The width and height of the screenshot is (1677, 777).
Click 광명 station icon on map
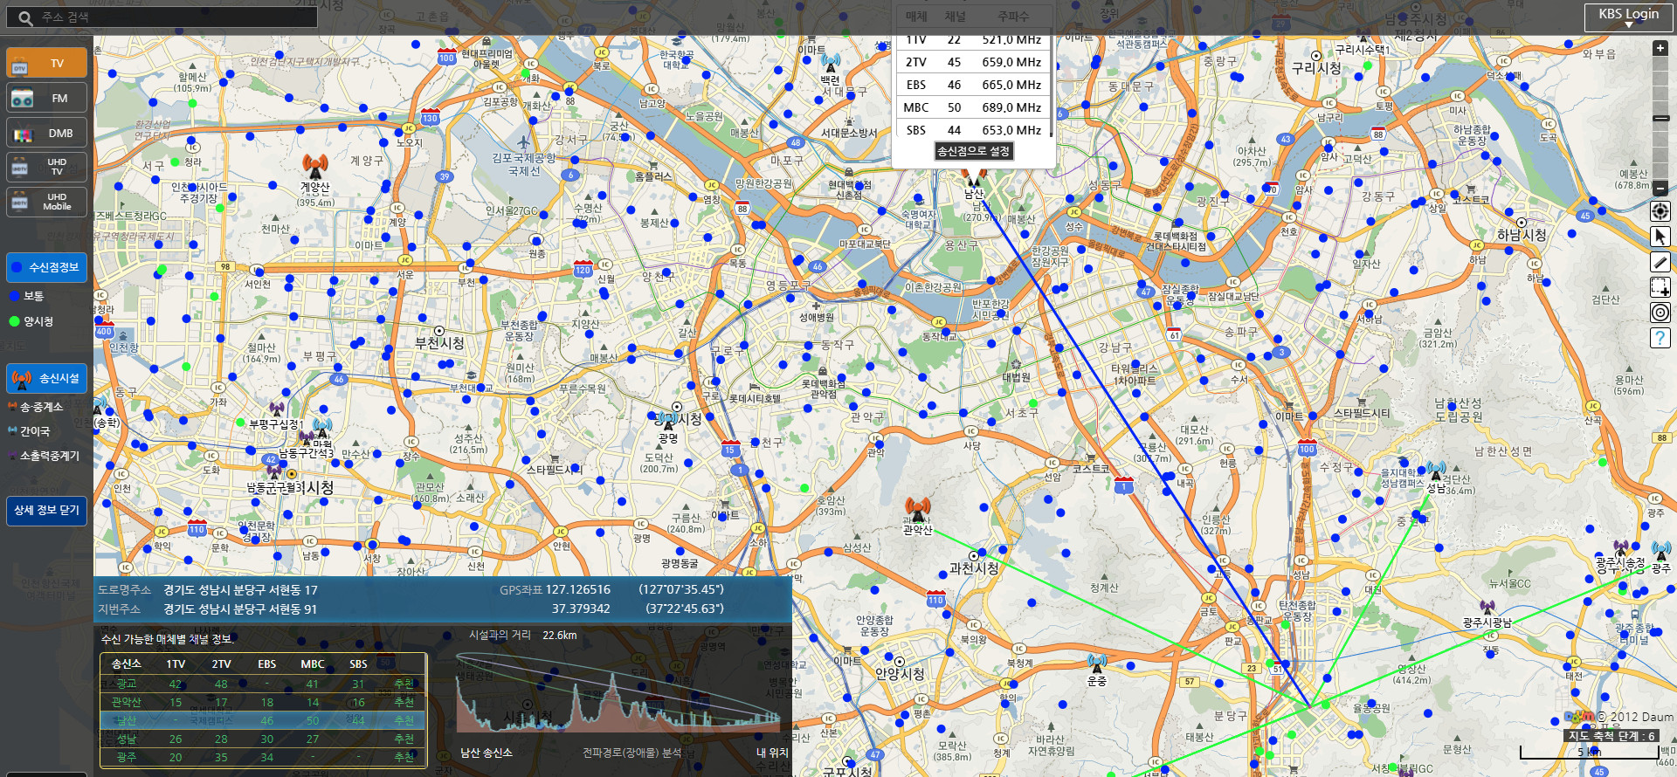(x=669, y=421)
